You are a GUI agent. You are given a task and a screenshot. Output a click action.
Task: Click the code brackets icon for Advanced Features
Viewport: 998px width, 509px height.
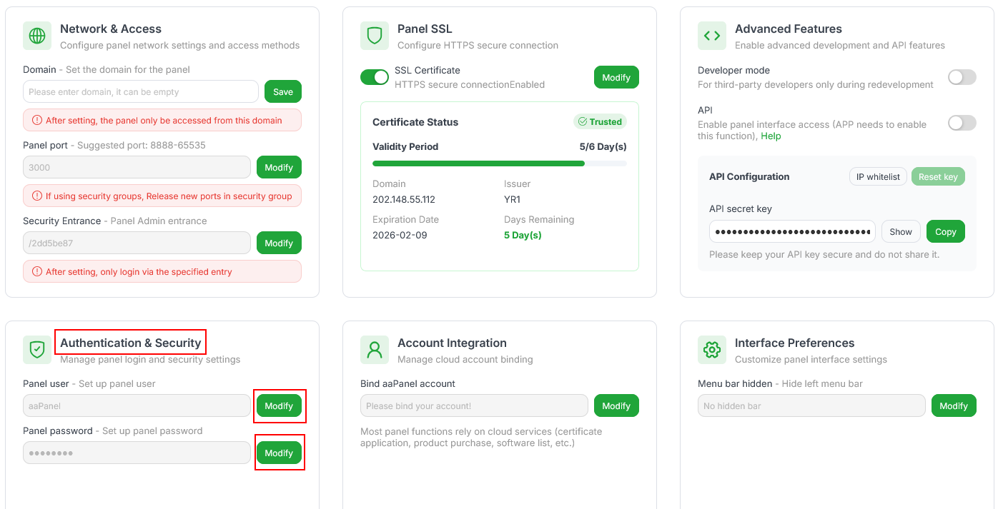pos(712,36)
